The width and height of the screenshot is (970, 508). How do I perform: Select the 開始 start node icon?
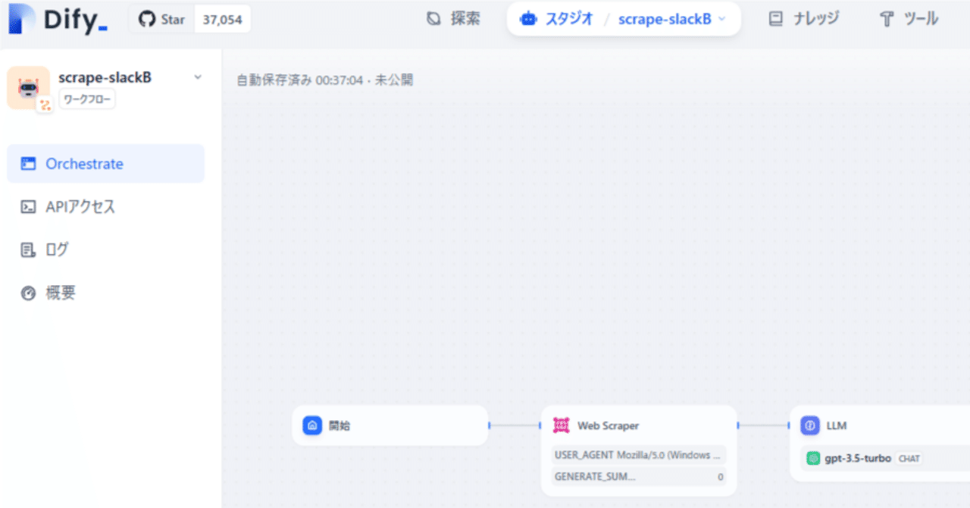311,425
